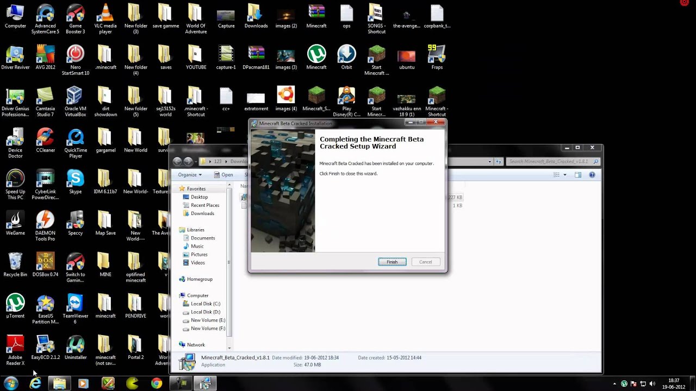Select the QuickTime Player desktop icon
This screenshot has width=696, height=391.
pyautogui.click(x=75, y=144)
